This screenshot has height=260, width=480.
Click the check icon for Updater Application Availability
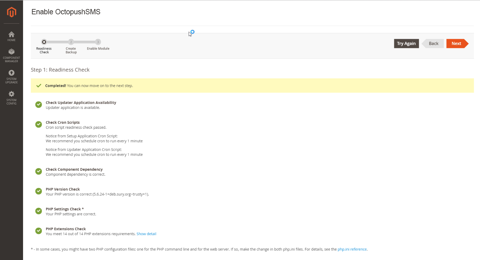(x=39, y=104)
